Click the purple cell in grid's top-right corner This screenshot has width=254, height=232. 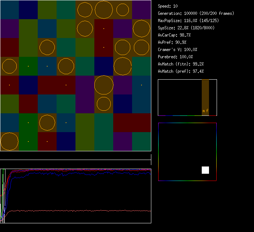pyautogui.click(x=142, y=9)
